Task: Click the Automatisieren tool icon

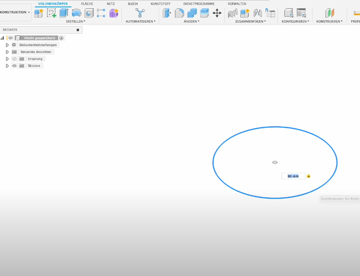Action: point(140,13)
